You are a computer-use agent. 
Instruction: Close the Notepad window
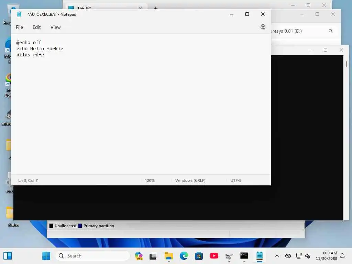pos(263,14)
